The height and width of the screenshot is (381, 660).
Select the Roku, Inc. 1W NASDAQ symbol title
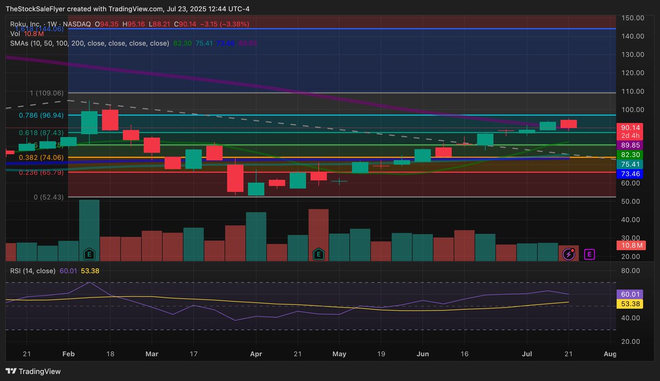pos(50,24)
